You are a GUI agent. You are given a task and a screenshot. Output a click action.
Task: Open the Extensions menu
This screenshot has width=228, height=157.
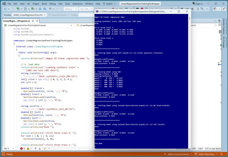tap(78, 3)
